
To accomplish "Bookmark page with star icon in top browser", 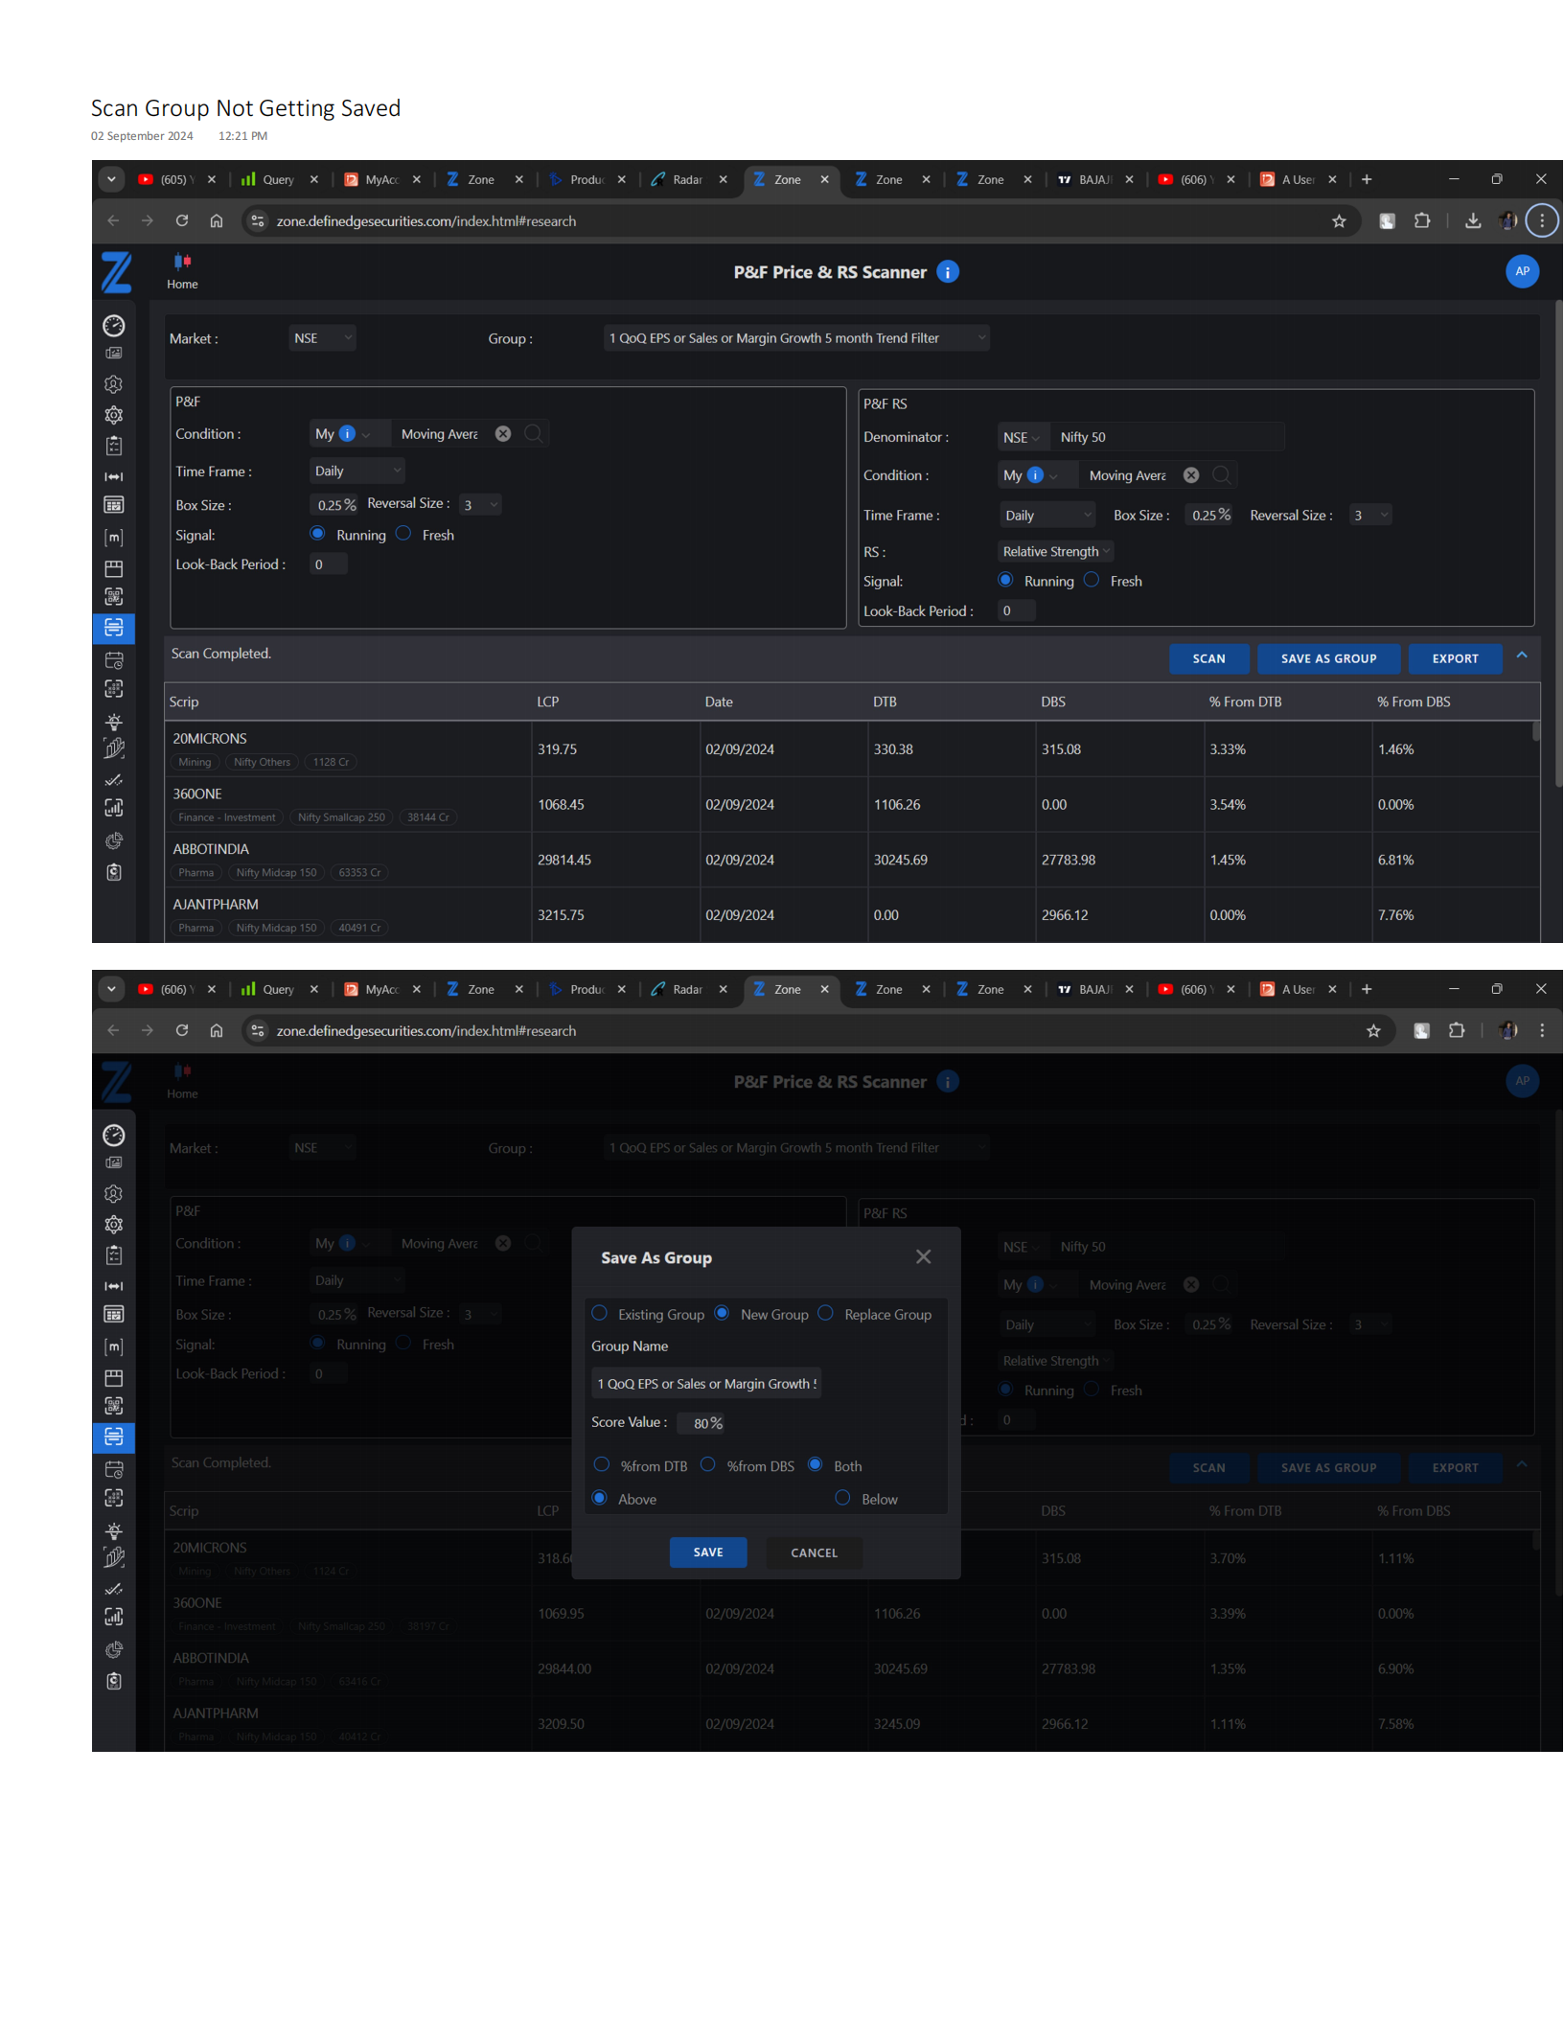I will tap(1339, 221).
